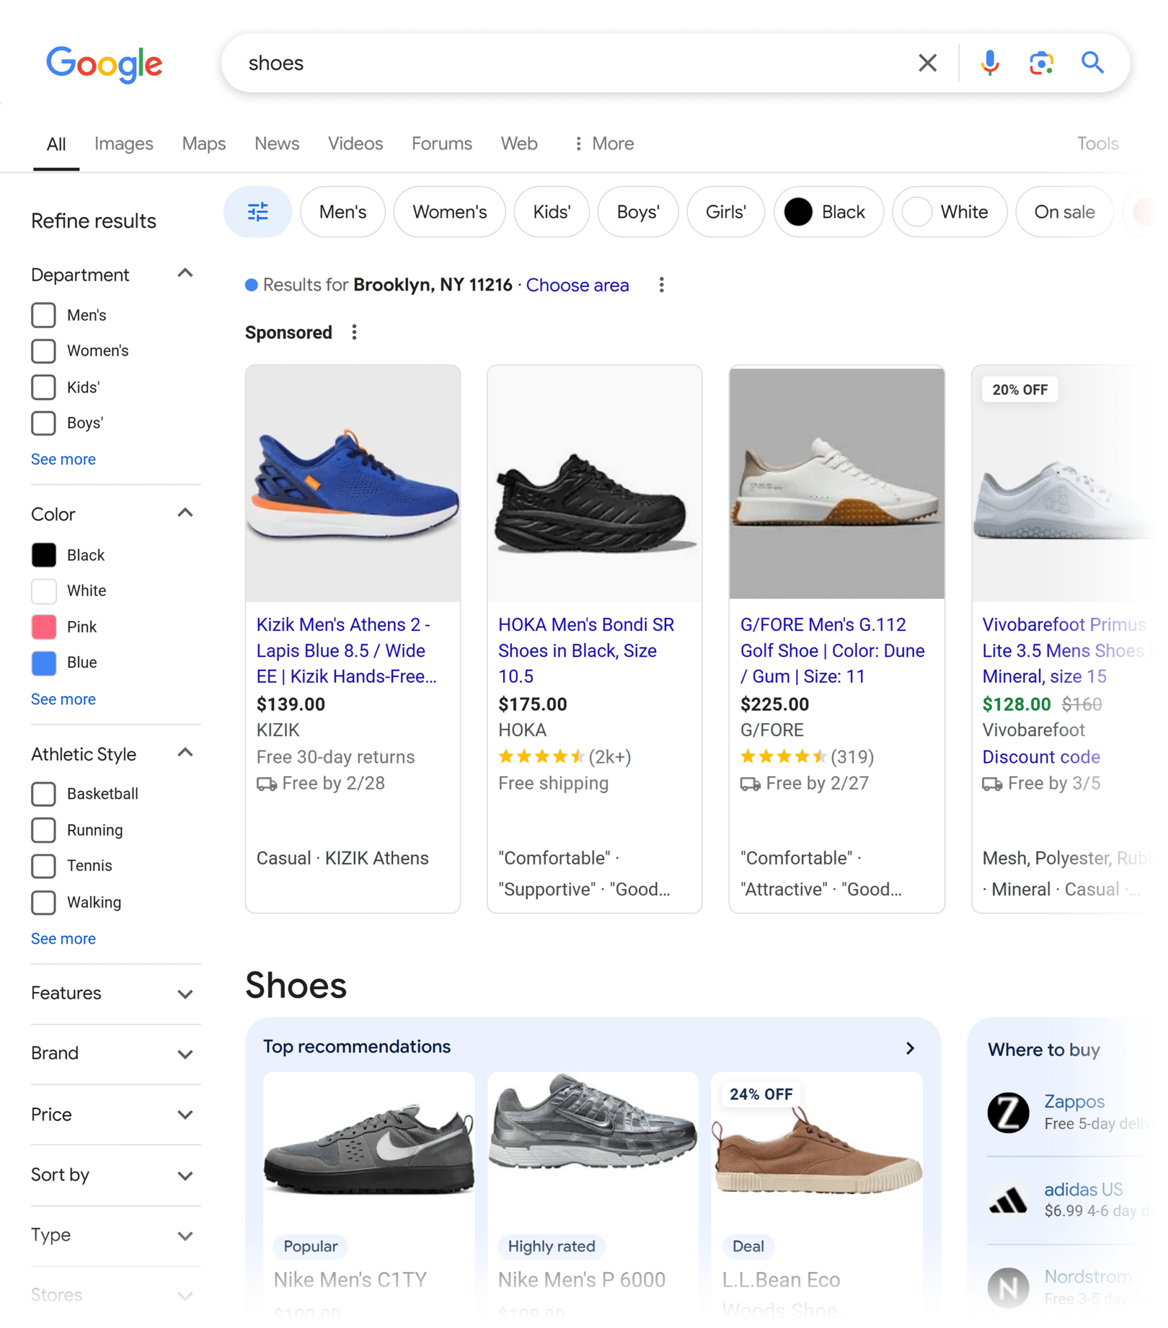Check the Men's department checkbox
The image size is (1168, 1328).
coord(43,315)
